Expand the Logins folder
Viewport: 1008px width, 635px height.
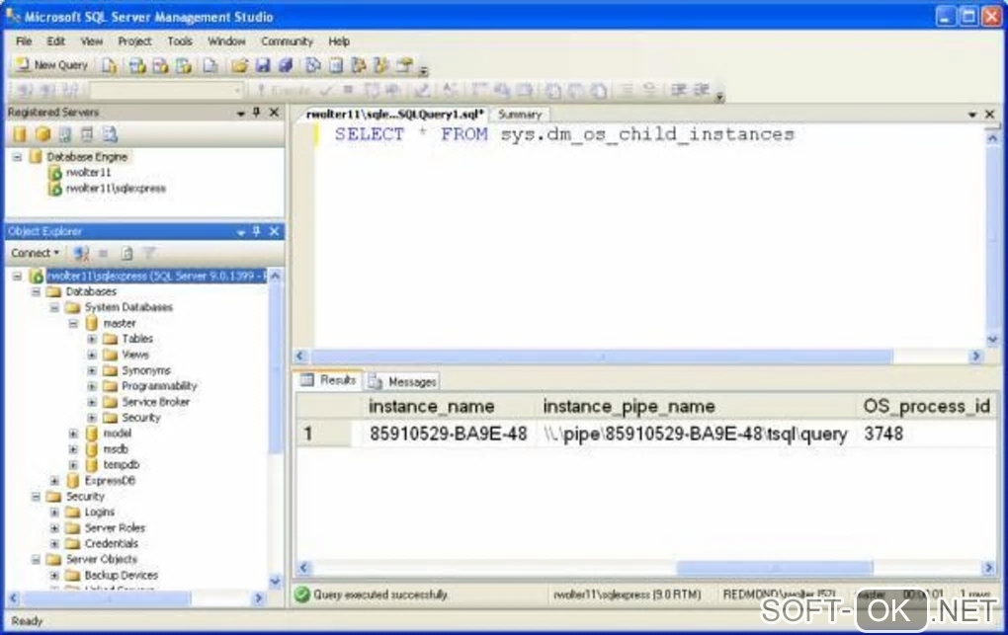click(54, 513)
